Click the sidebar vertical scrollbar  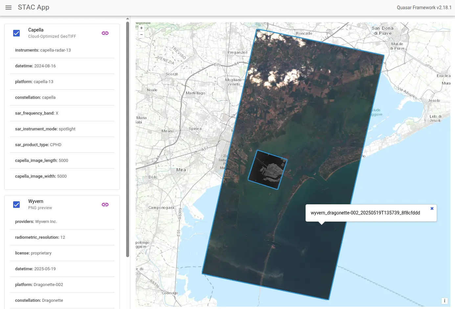coord(128,139)
